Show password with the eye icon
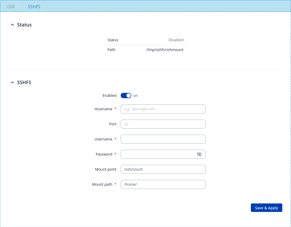Viewport: 291px width, 227px height. (199, 154)
